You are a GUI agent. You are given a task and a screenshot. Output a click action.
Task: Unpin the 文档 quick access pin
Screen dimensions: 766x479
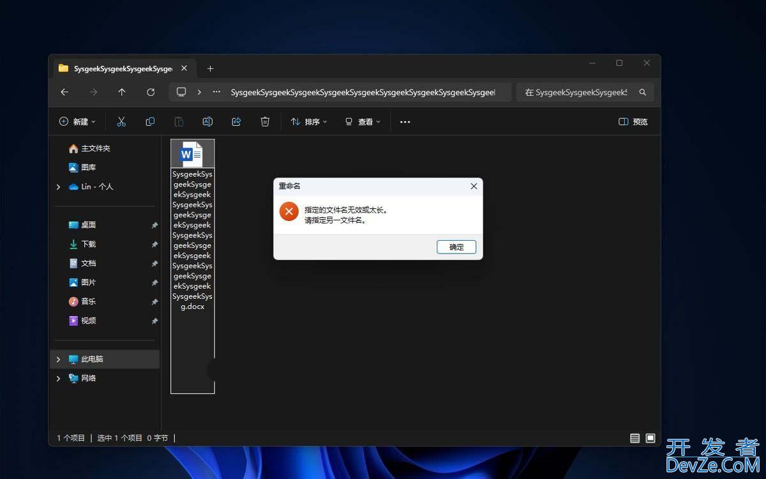tap(154, 264)
